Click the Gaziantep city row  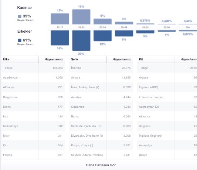coord(101,107)
